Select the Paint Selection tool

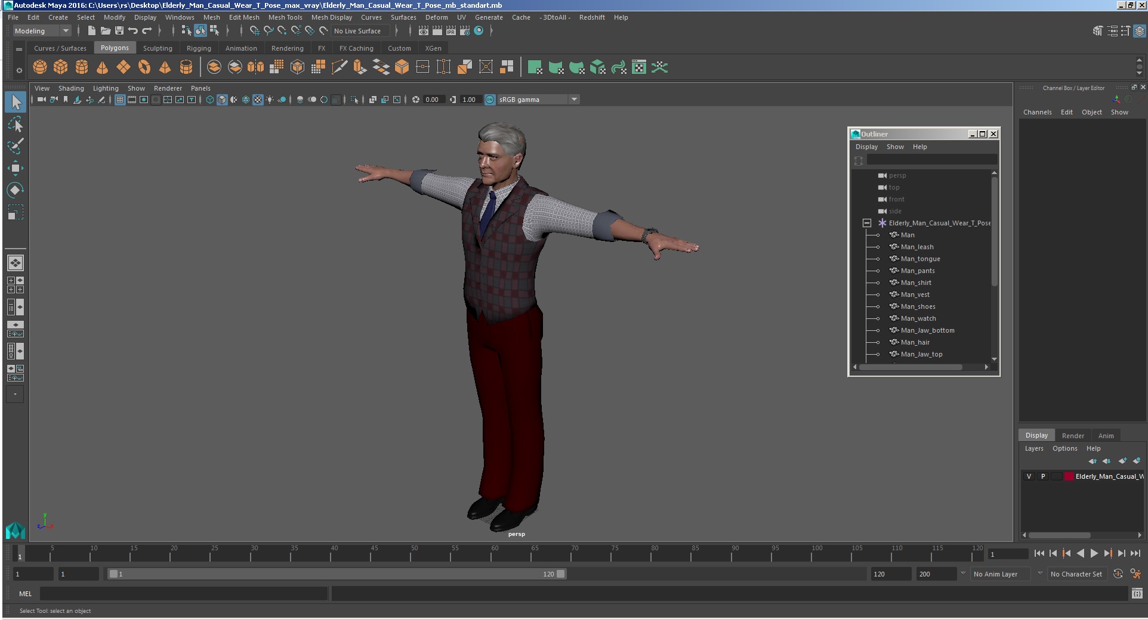pyautogui.click(x=16, y=146)
